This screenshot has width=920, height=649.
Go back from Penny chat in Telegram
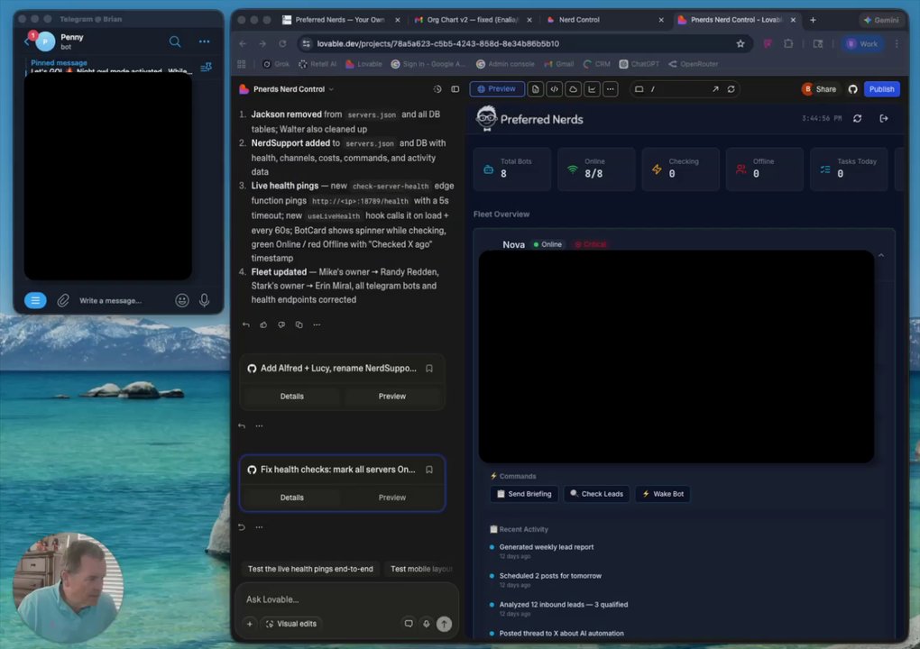(x=26, y=41)
